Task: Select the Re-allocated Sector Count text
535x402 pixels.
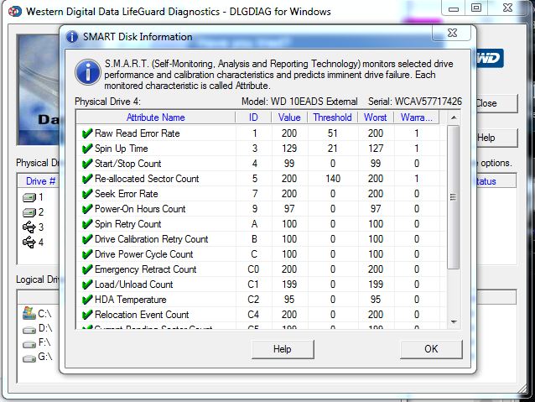Action: coord(147,178)
